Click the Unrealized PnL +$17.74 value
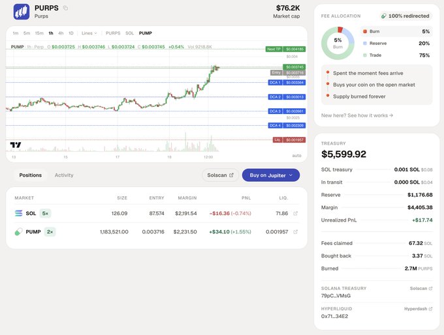 (422, 220)
